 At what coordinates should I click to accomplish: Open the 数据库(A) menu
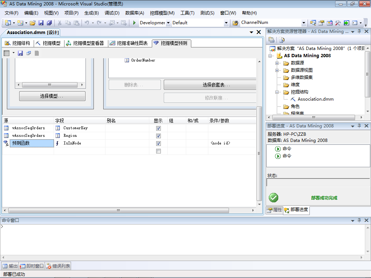pyautogui.click(x=134, y=13)
